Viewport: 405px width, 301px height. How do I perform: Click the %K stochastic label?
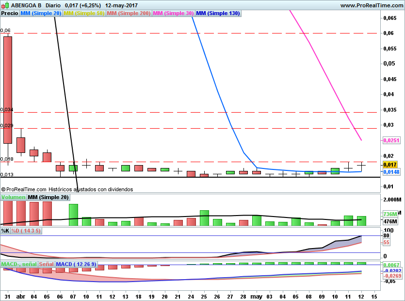click(5, 231)
